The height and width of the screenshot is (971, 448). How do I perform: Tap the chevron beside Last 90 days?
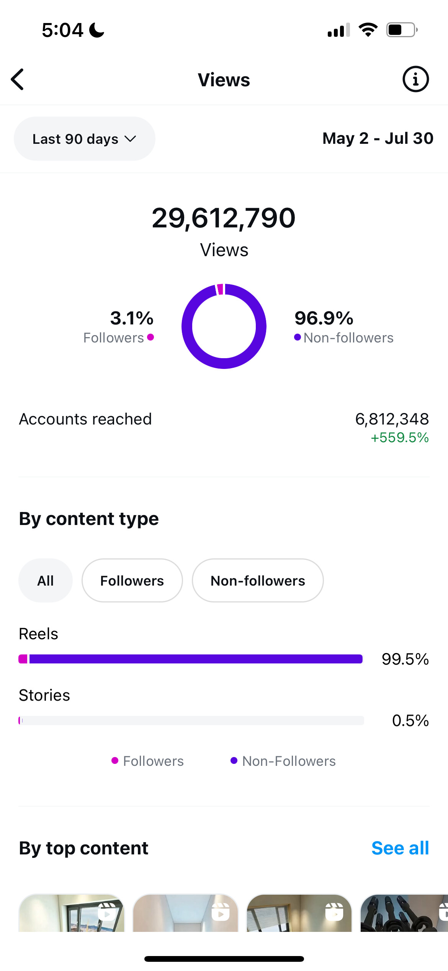coord(131,139)
